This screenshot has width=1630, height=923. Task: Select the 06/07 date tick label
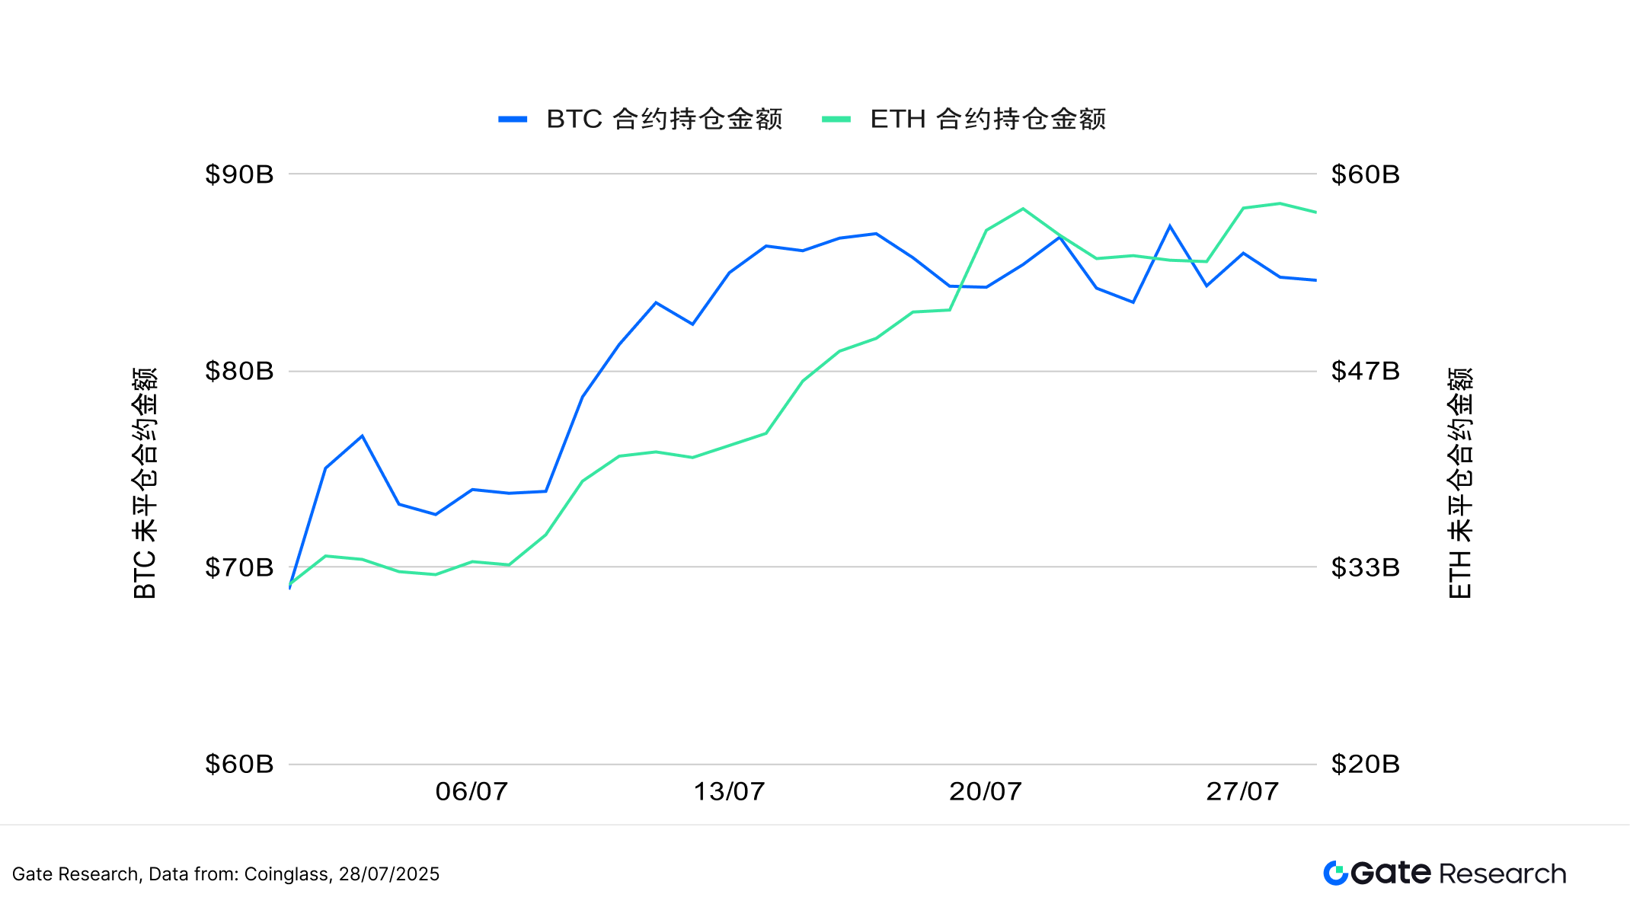click(x=471, y=792)
